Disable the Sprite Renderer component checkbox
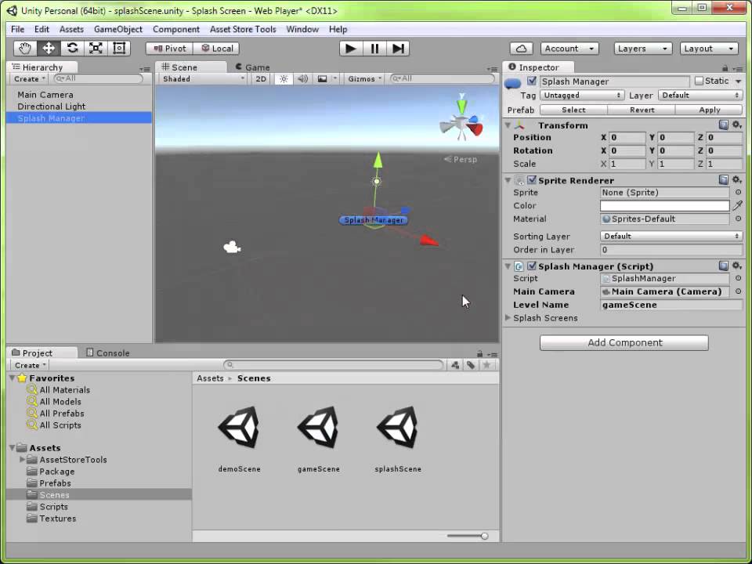Image resolution: width=752 pixels, height=564 pixels. coord(531,180)
